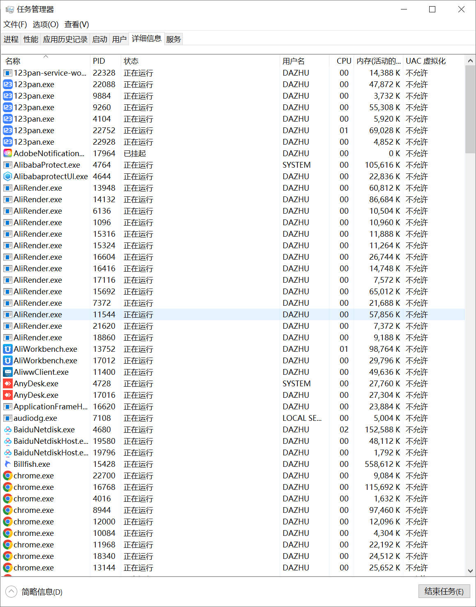Click the AliwwClient.exe process icon

(x=7, y=372)
